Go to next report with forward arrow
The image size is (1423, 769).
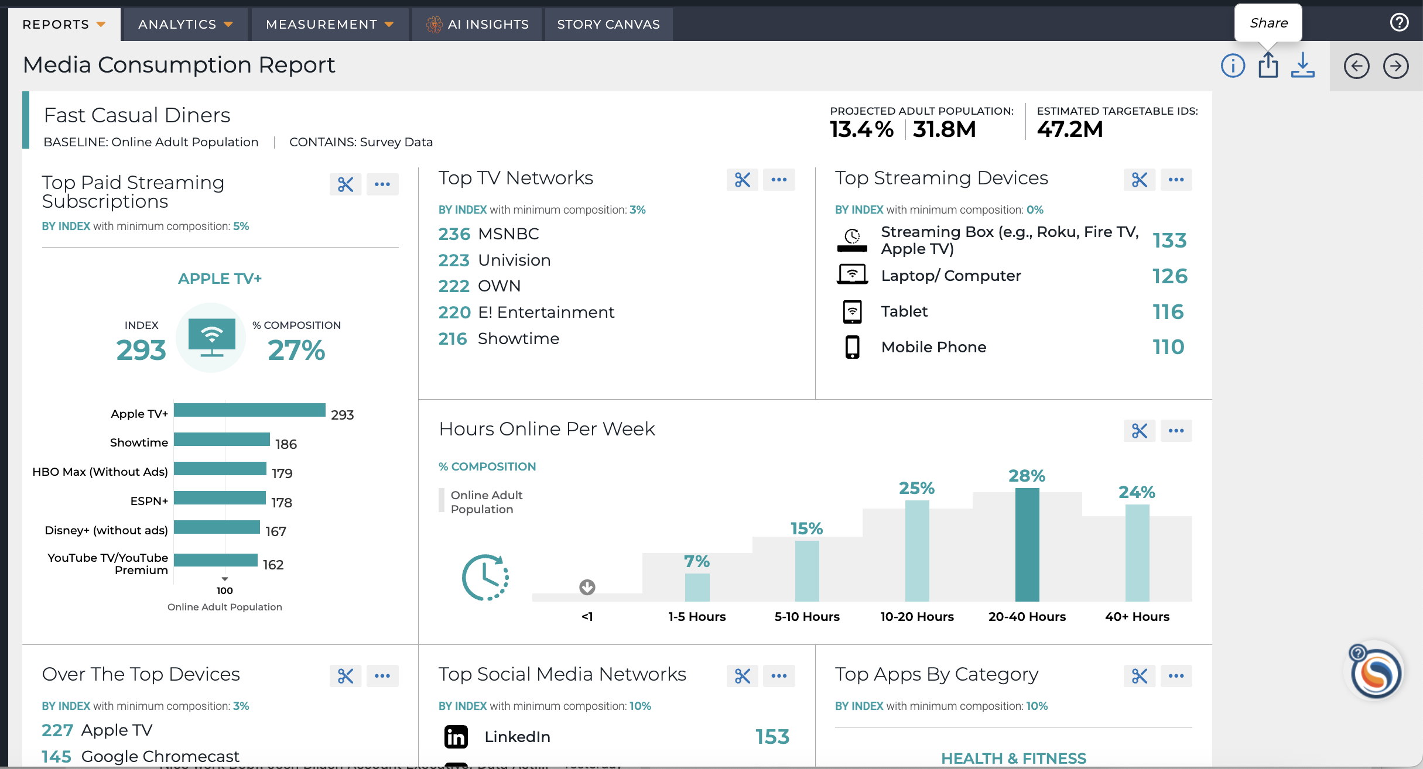1396,66
